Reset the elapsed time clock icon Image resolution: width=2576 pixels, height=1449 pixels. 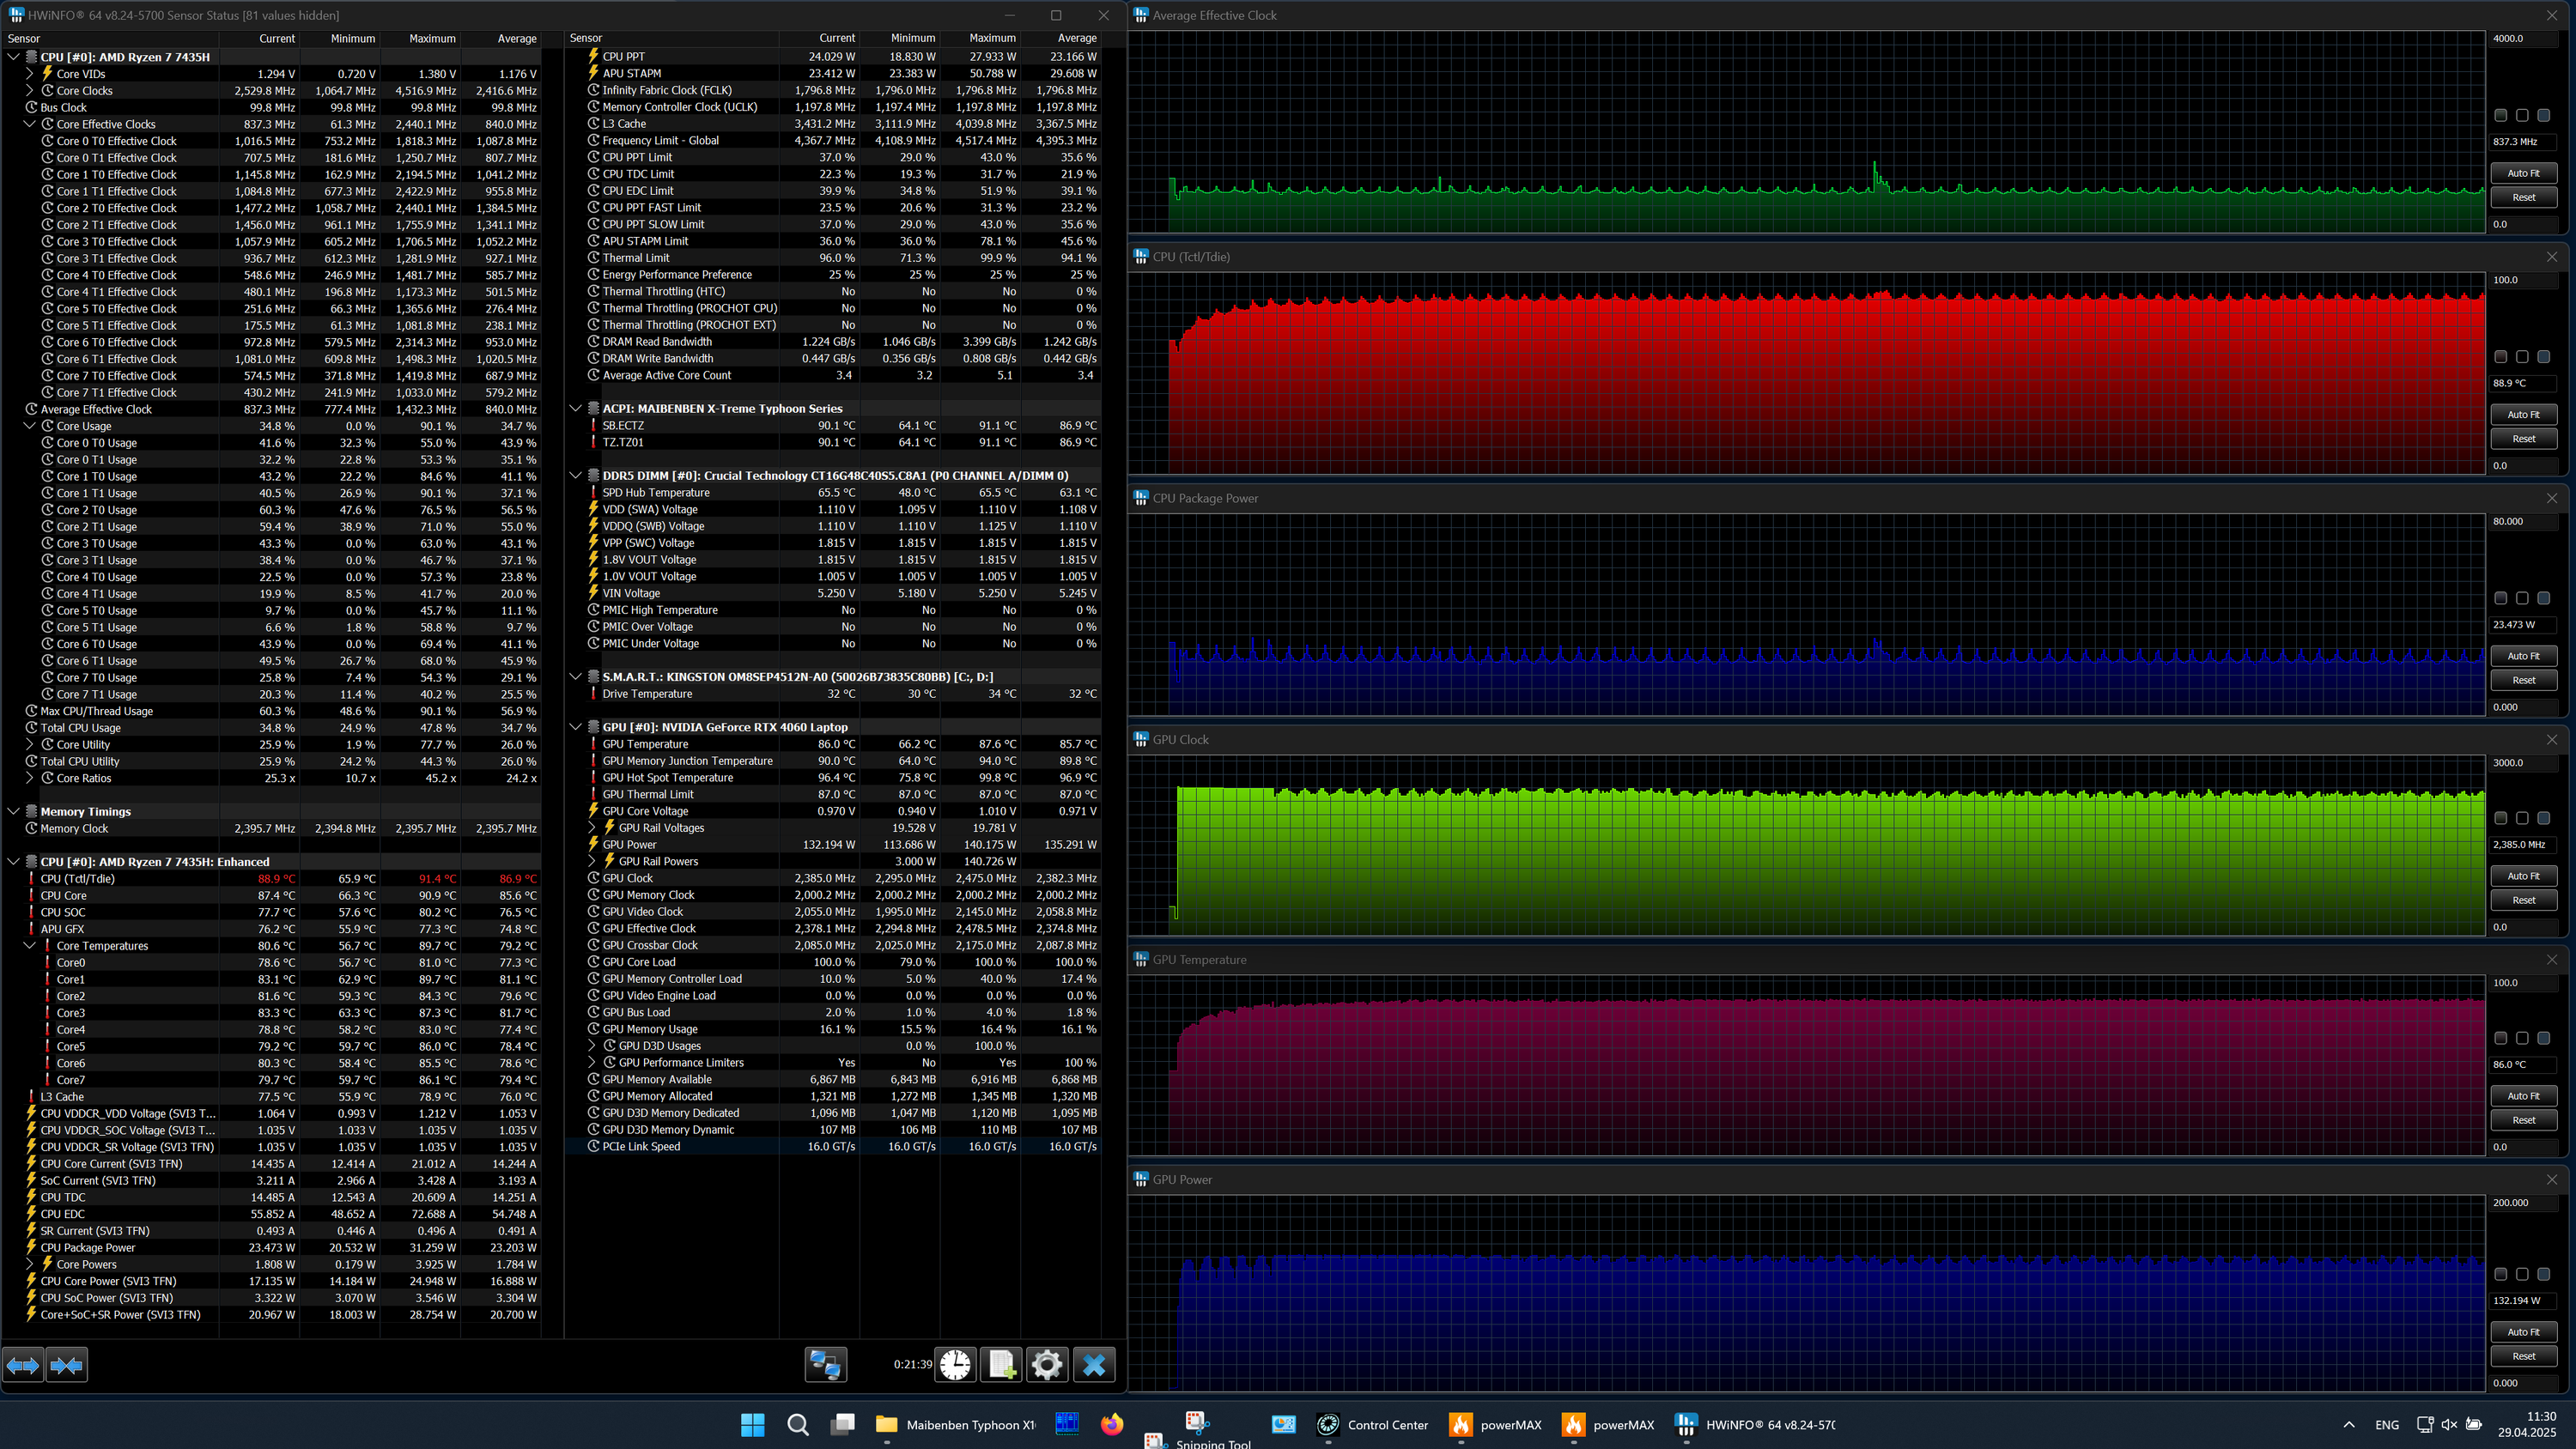(x=955, y=1365)
